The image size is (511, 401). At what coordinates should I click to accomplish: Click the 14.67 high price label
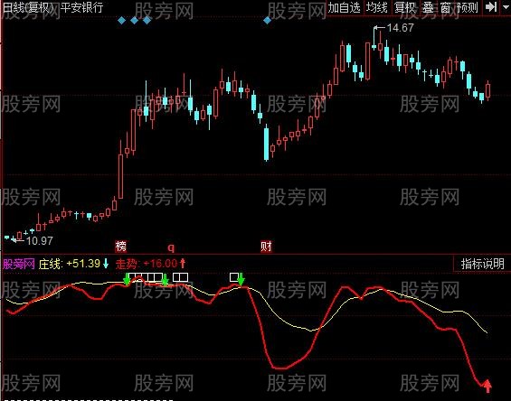400,28
